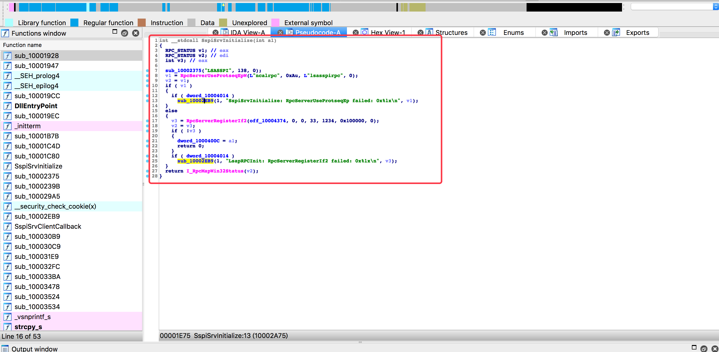Switch to the Imports tab
The image size is (719, 352).
575,33
